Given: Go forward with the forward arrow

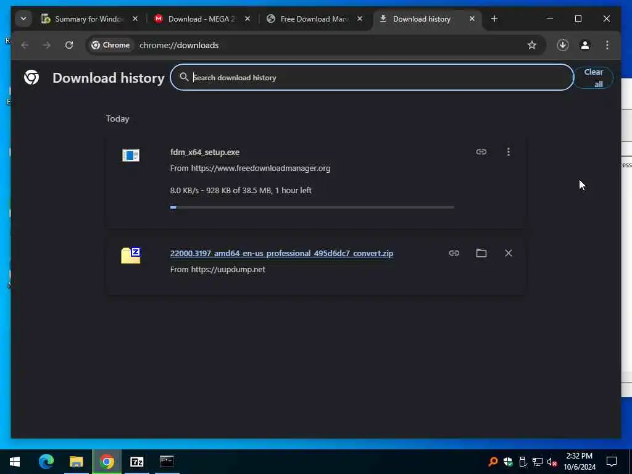Looking at the screenshot, I should 47,45.
